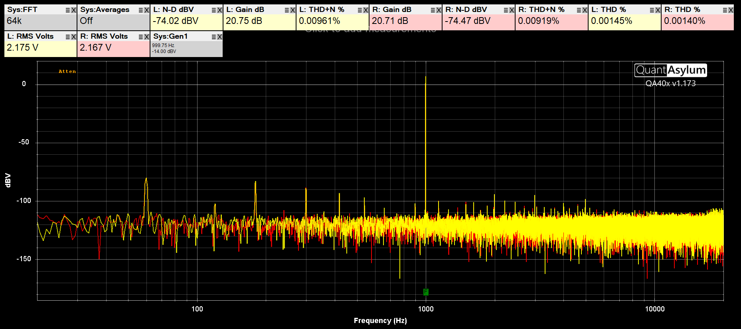Open the R: RMS Volts tile menu icon

141,37
